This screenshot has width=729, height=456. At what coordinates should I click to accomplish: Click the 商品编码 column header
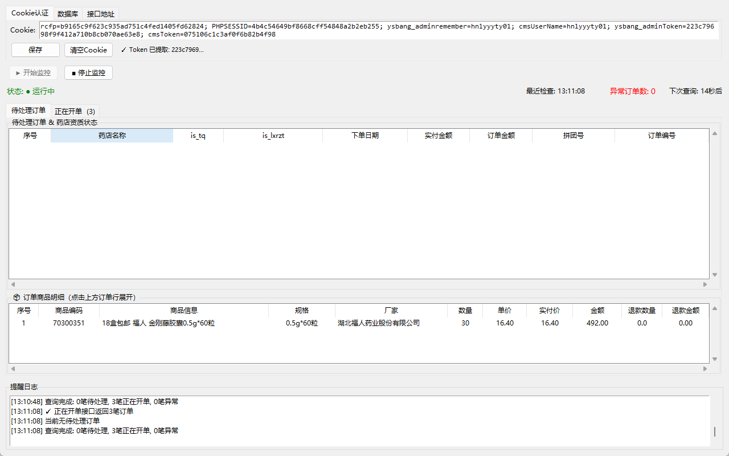pyautogui.click(x=69, y=311)
